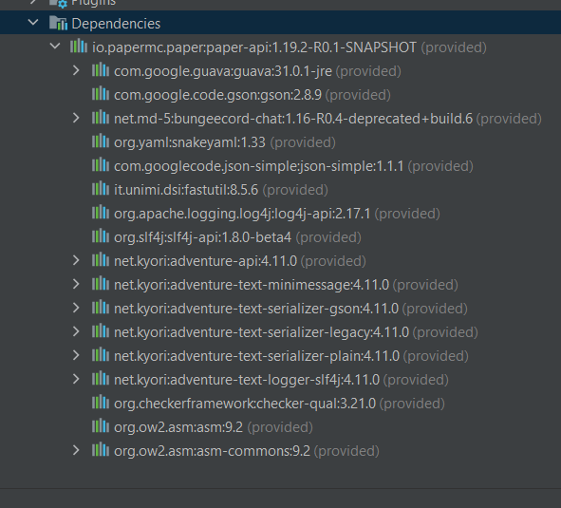
Task: Click the serializer-plain library icon
Action: click(101, 355)
